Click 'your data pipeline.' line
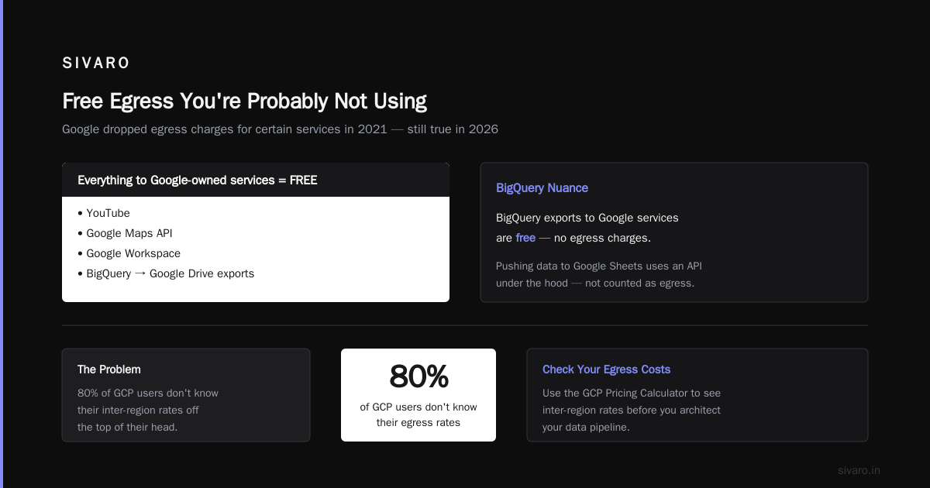This screenshot has height=488, width=930. [586, 427]
